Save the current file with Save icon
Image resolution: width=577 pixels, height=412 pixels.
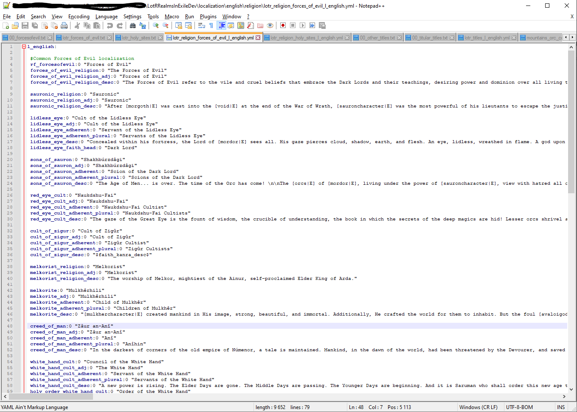[25, 26]
